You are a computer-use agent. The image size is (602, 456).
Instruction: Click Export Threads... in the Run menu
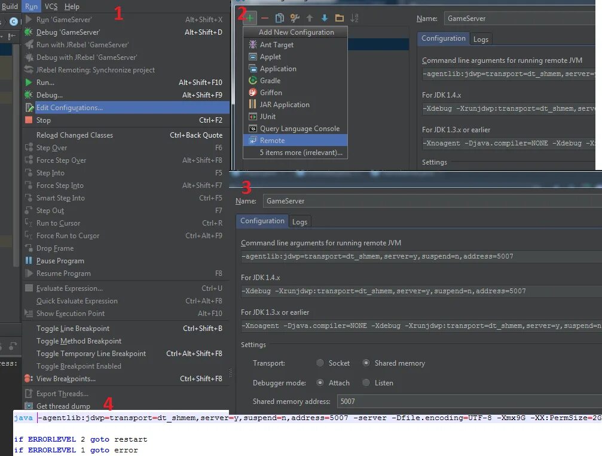point(125,394)
